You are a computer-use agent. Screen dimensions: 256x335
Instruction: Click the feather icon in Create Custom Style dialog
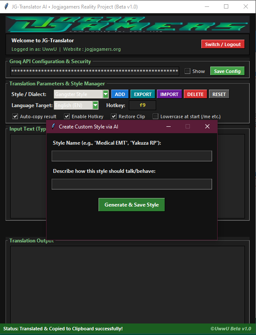coord(53,126)
